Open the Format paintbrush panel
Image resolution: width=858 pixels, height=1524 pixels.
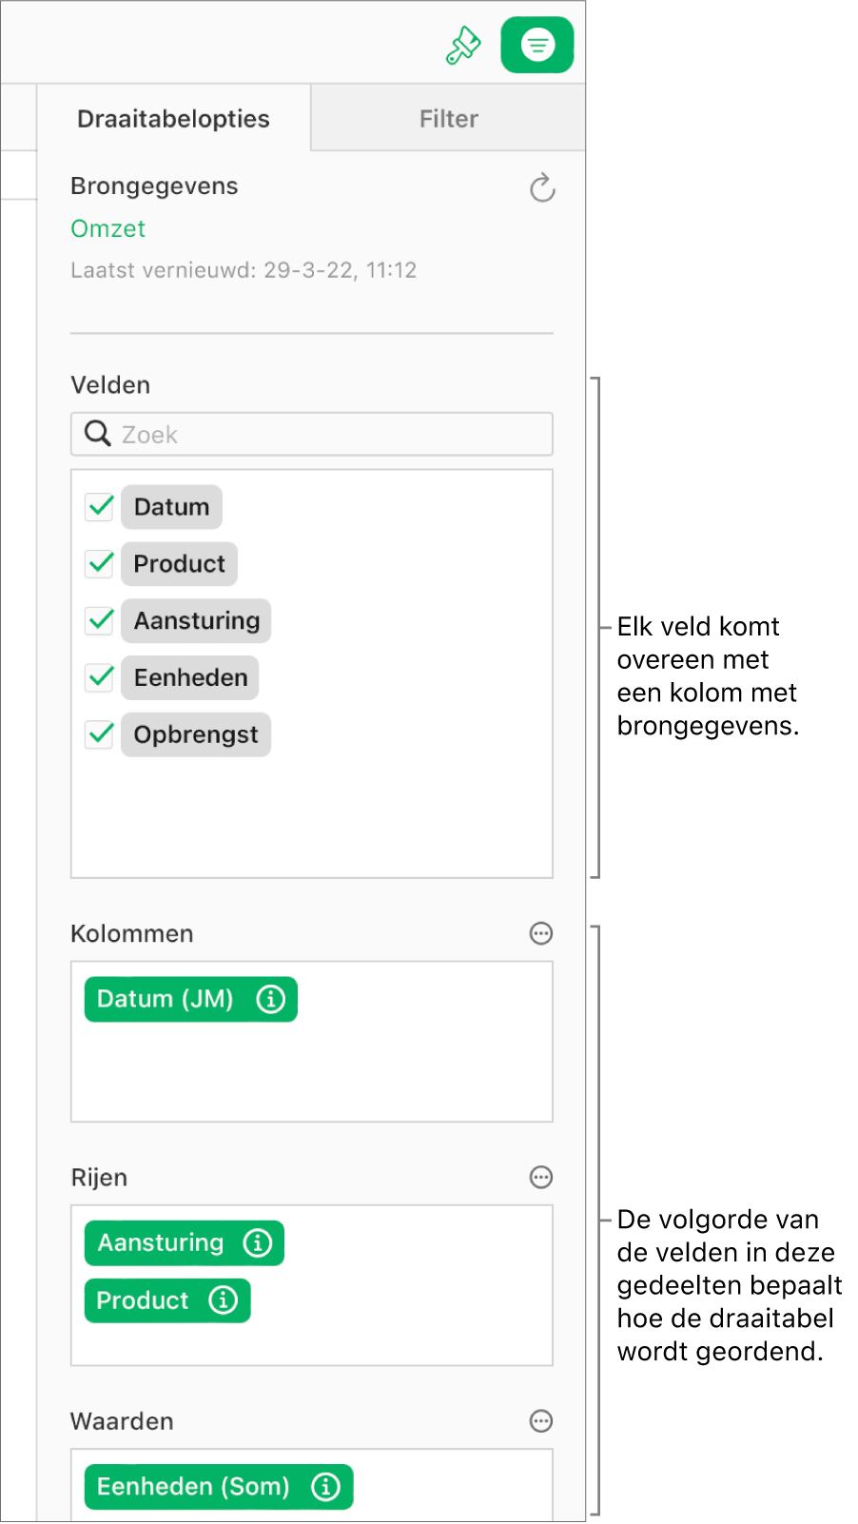coord(463,43)
